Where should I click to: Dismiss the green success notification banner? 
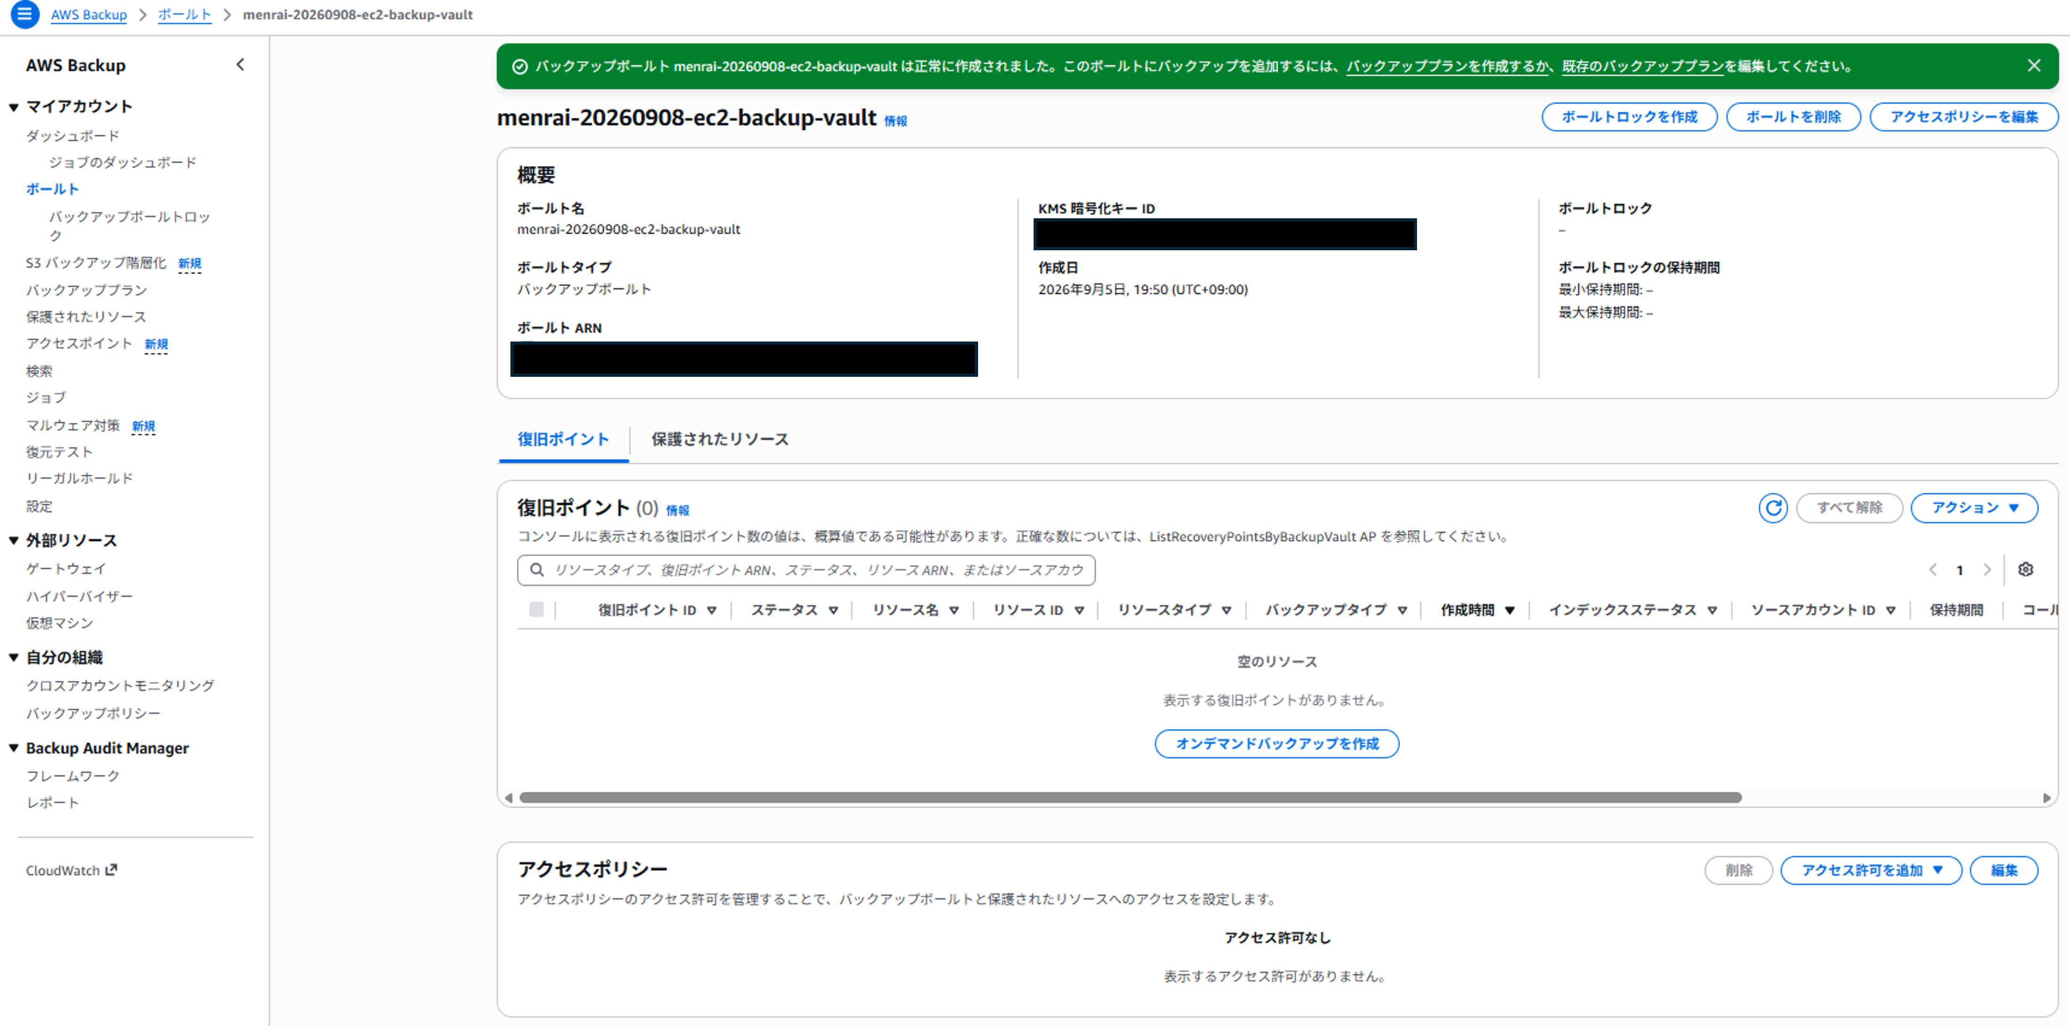pyautogui.click(x=2033, y=65)
